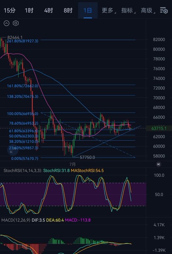Open the 更多 timeframe dropdown
Viewport: 172px width, 254px height.
tap(108, 10)
